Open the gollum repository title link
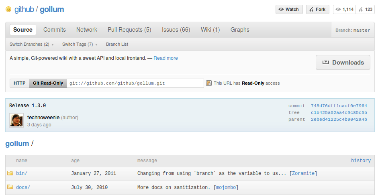Viewport: 380px width, 195px height. (x=52, y=10)
